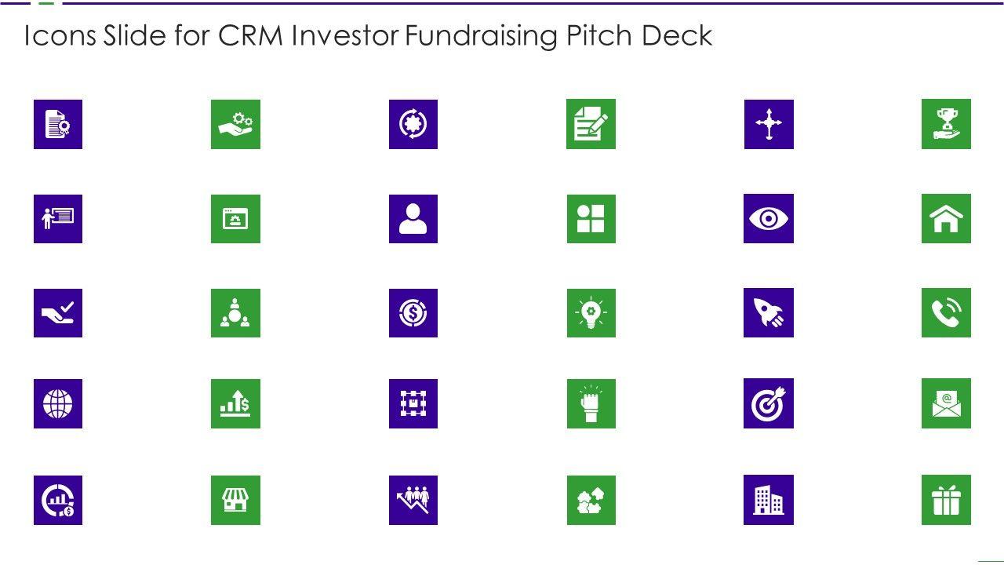
Task: Select the puzzle pieces icon
Action: pyautogui.click(x=591, y=500)
